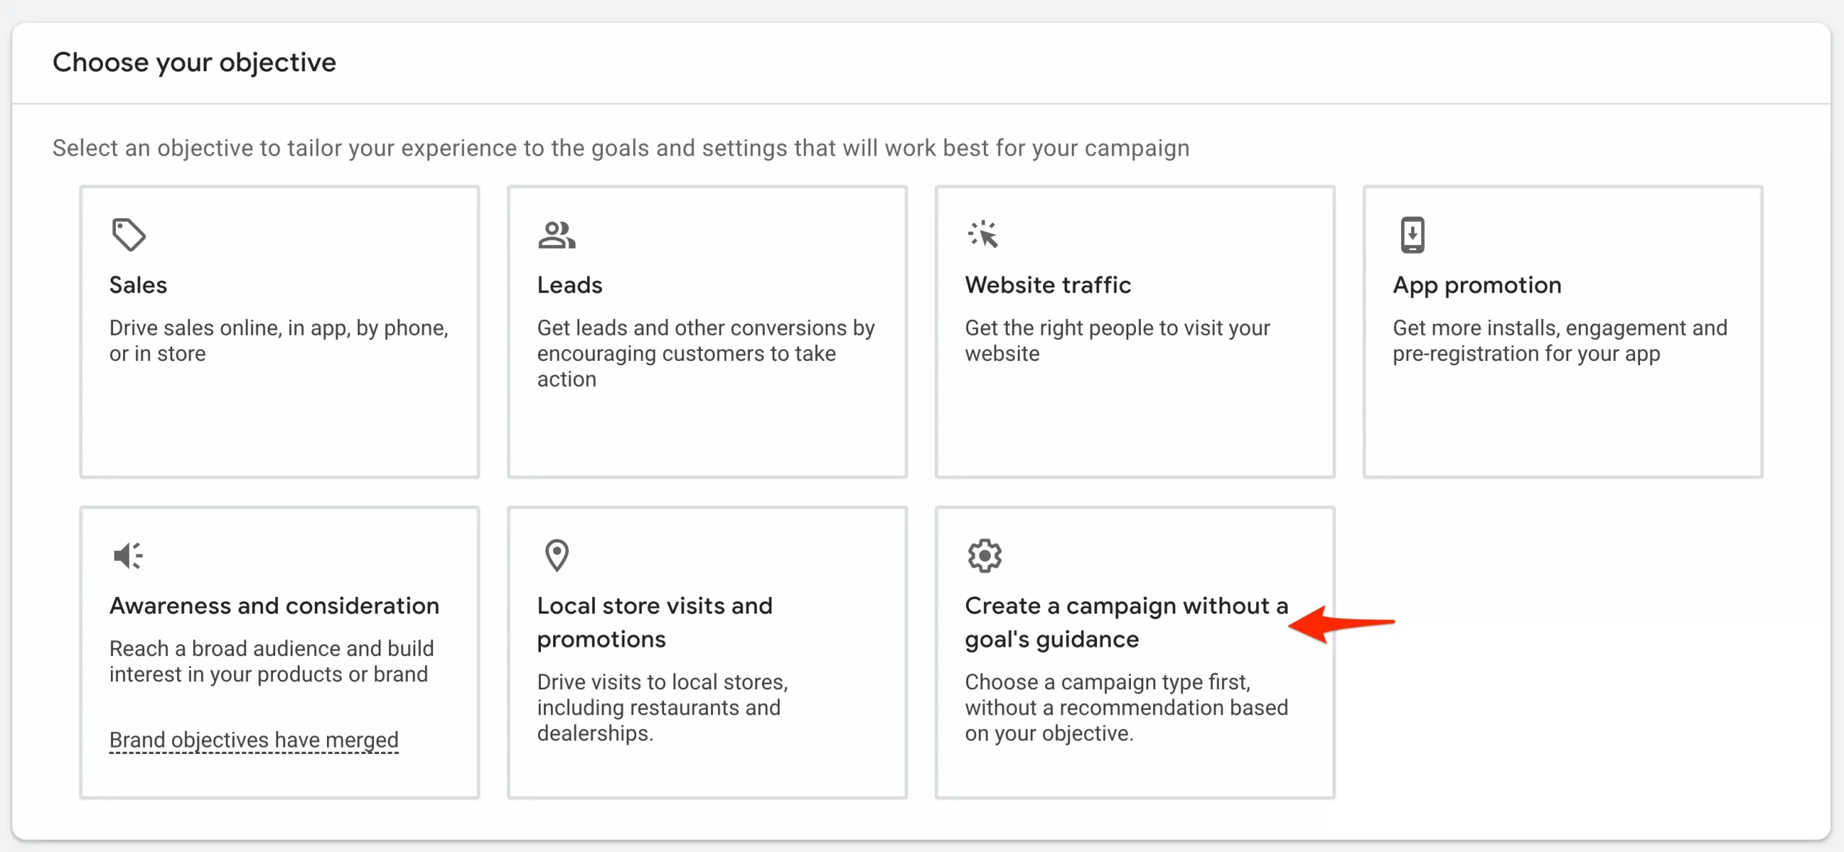Click the Website traffic cursor icon
The width and height of the screenshot is (1844, 852).
coord(983,235)
